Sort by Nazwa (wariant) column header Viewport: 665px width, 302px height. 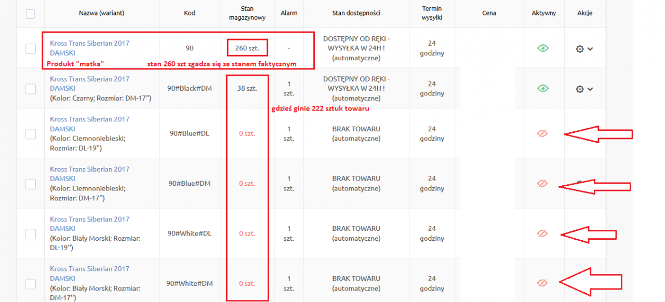(x=102, y=13)
